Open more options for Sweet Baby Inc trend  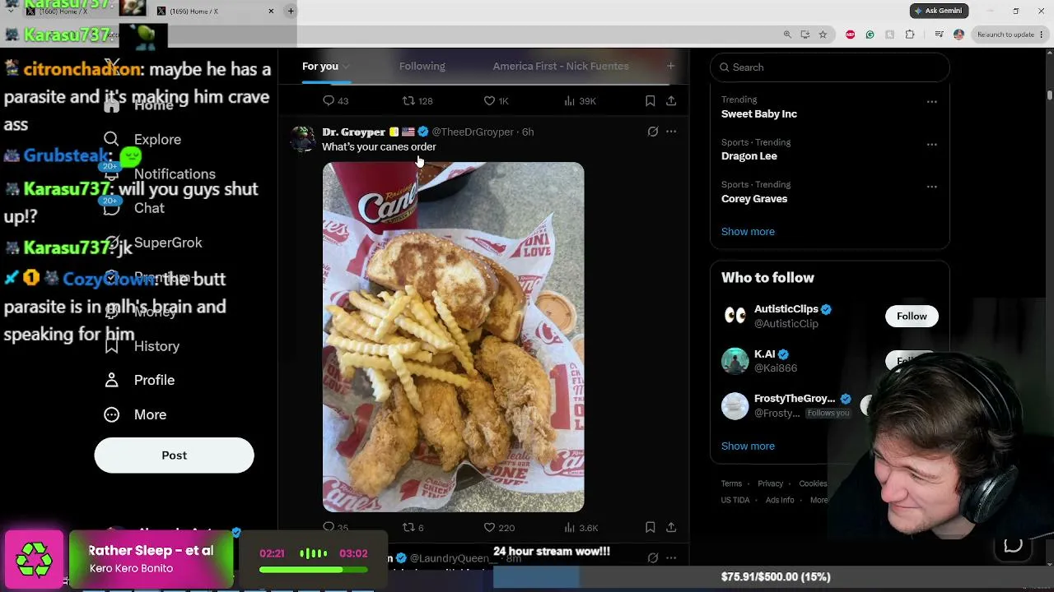[x=931, y=102]
